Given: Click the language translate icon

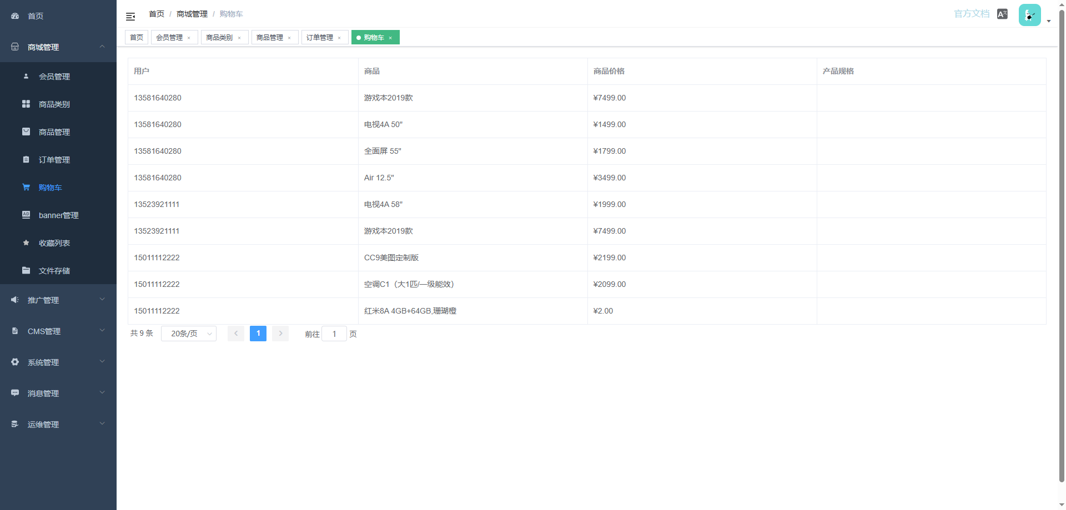Looking at the screenshot, I should [1002, 14].
